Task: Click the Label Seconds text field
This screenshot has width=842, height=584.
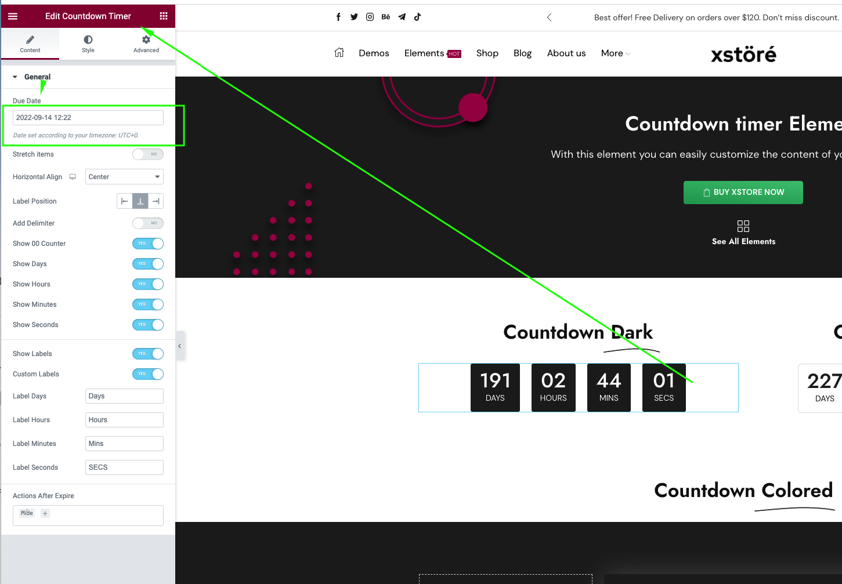Action: click(x=124, y=467)
